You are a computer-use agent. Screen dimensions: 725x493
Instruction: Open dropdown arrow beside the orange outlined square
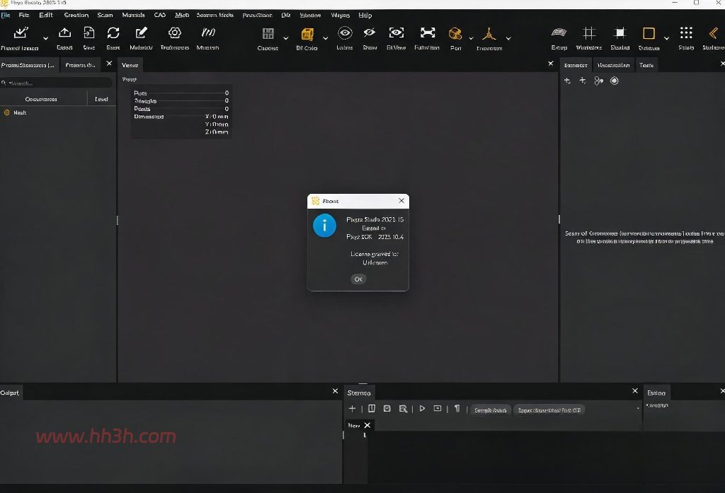tap(666, 38)
